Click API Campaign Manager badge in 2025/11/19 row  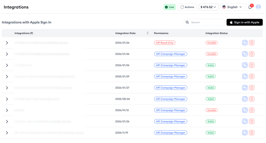click(170, 133)
